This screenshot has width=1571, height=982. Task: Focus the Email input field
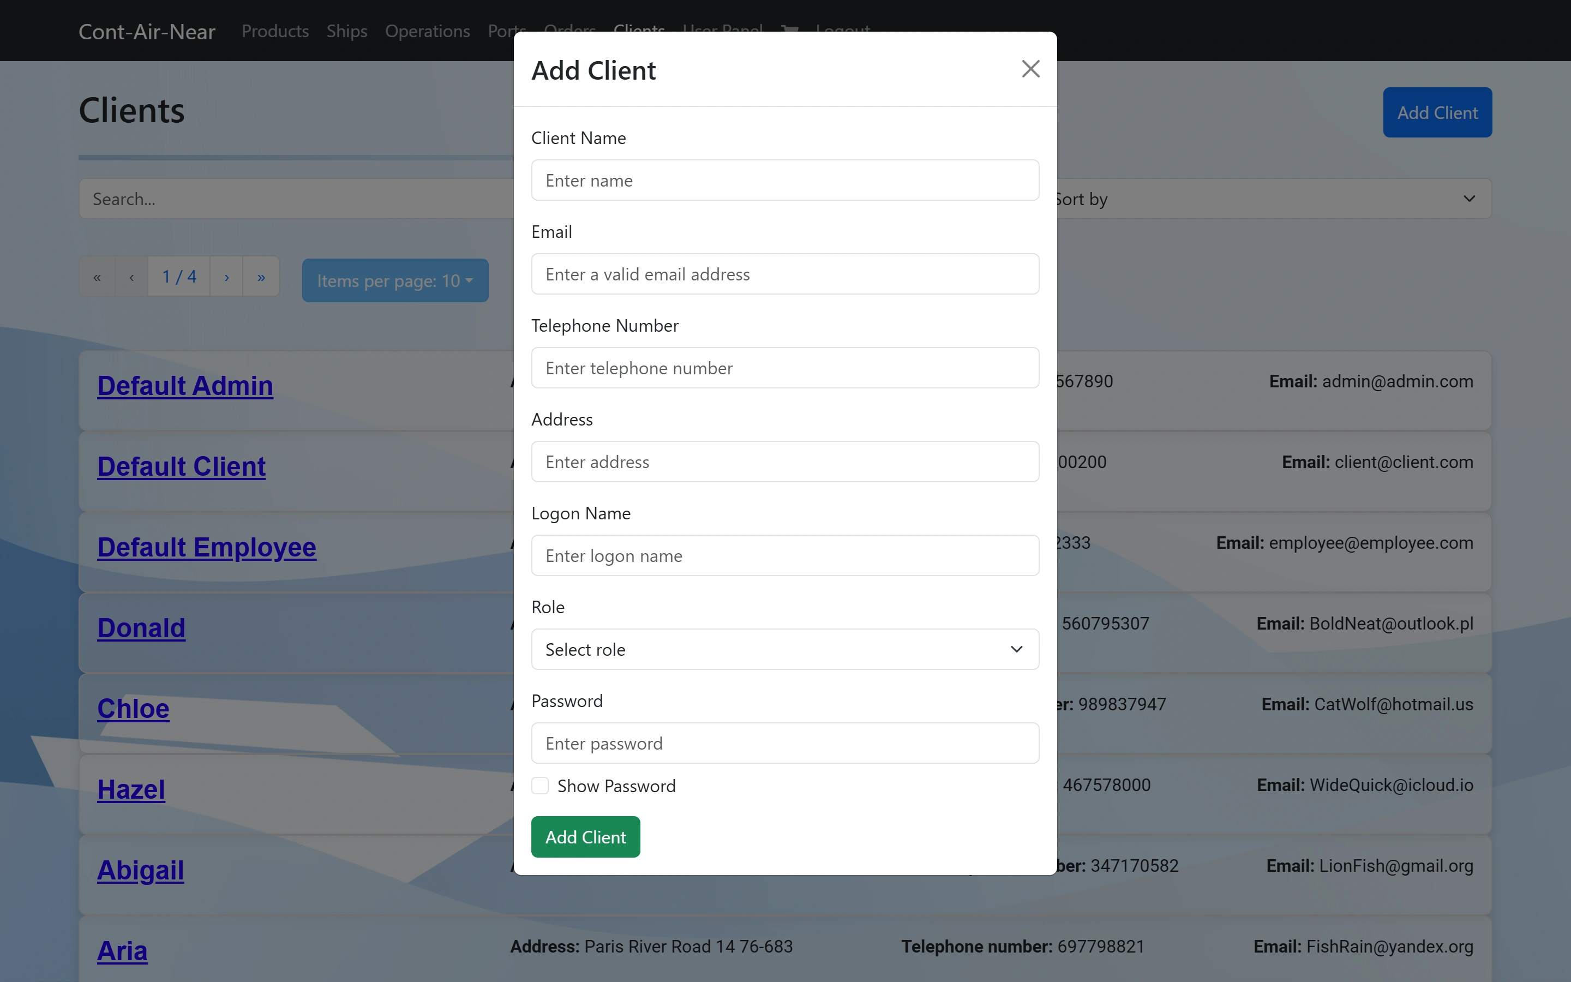(x=785, y=274)
